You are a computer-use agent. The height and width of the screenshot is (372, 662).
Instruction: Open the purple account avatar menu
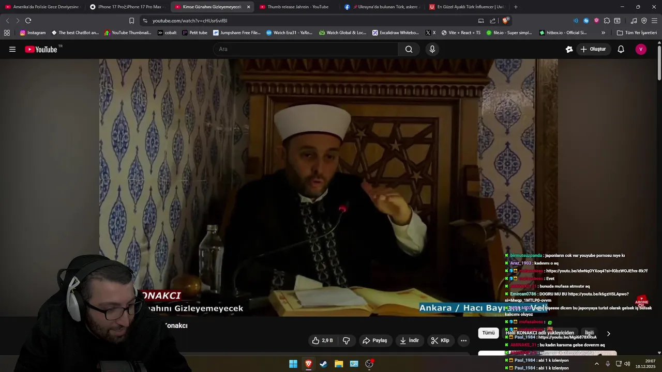point(641,49)
